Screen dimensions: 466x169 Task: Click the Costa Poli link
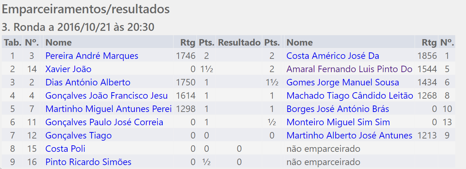click(x=65, y=149)
